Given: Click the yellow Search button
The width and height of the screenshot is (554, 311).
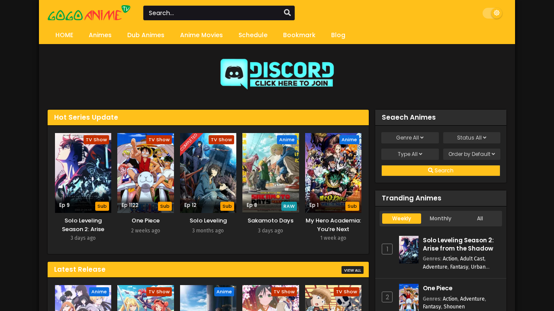Looking at the screenshot, I should [x=441, y=171].
